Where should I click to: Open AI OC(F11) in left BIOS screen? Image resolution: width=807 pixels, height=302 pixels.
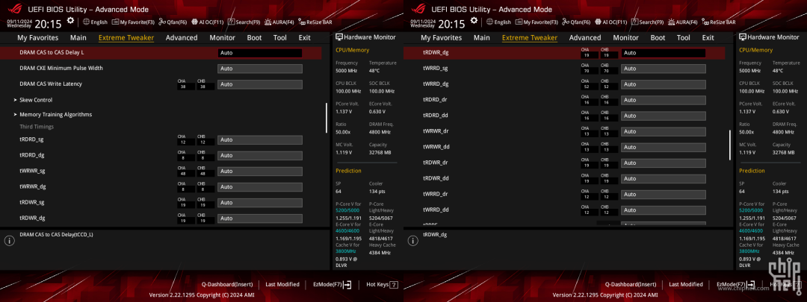click(x=208, y=22)
